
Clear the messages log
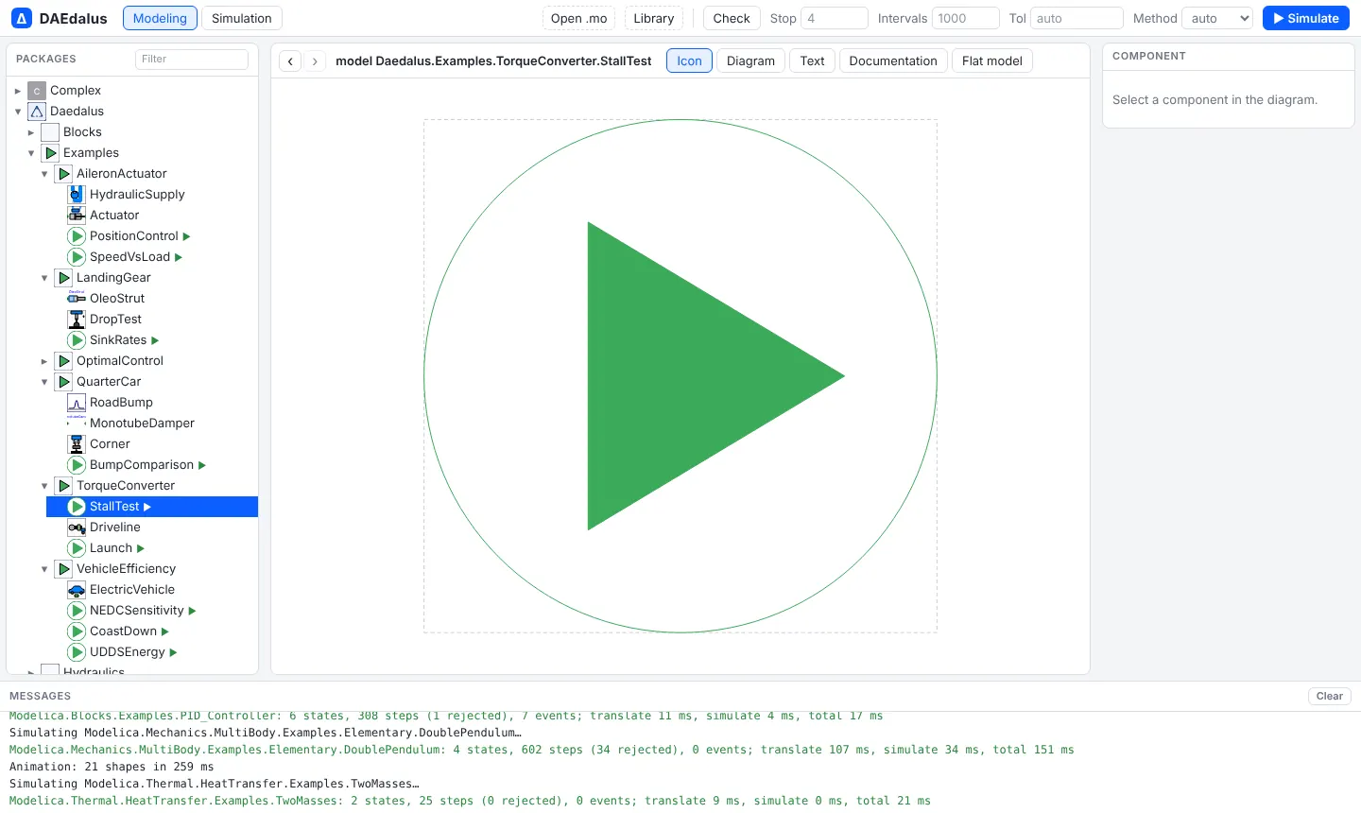click(1330, 696)
